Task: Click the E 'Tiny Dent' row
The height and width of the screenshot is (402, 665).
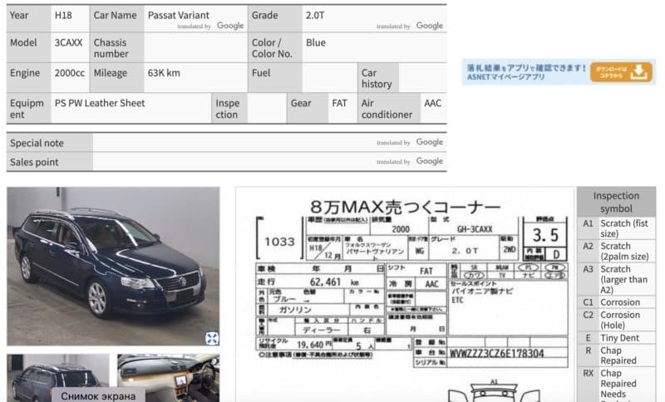Action: click(616, 338)
